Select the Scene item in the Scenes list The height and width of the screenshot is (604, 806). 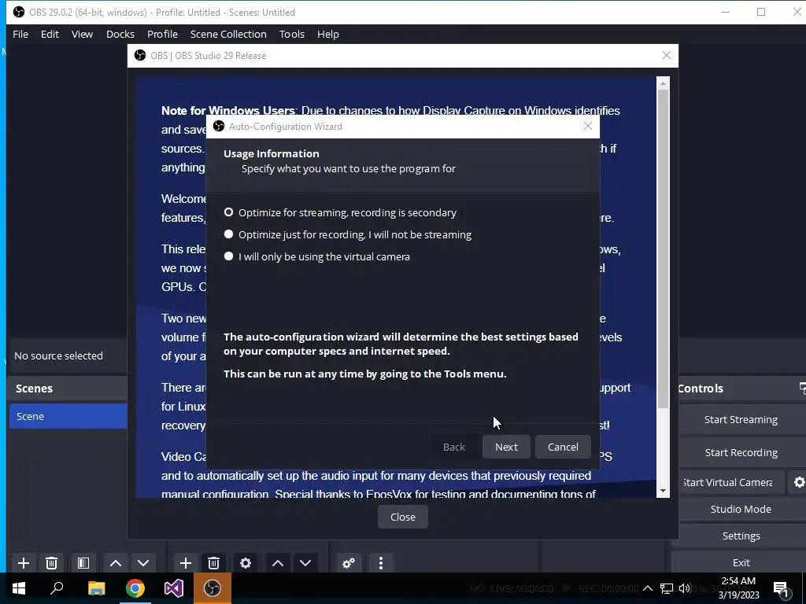pyautogui.click(x=68, y=416)
